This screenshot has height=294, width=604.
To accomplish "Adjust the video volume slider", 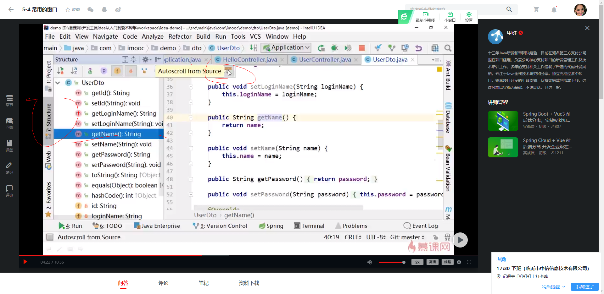I will pyautogui.click(x=392, y=262).
